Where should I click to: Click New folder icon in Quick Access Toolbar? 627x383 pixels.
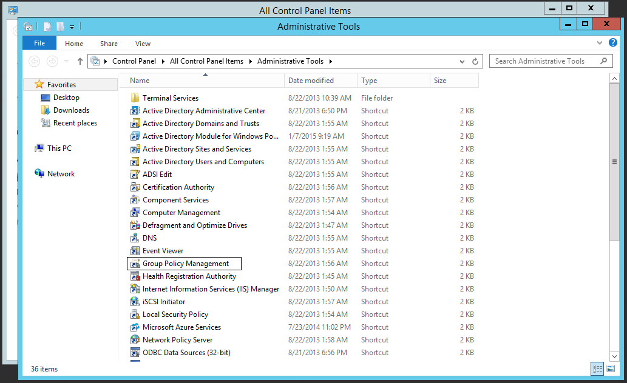60,27
